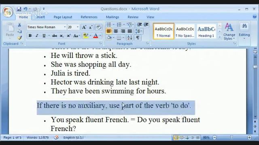Click the English (U.S.) language indicator

click(x=73, y=137)
